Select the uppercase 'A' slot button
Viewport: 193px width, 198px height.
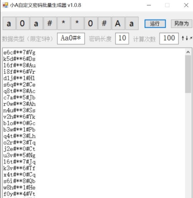tap(118, 23)
